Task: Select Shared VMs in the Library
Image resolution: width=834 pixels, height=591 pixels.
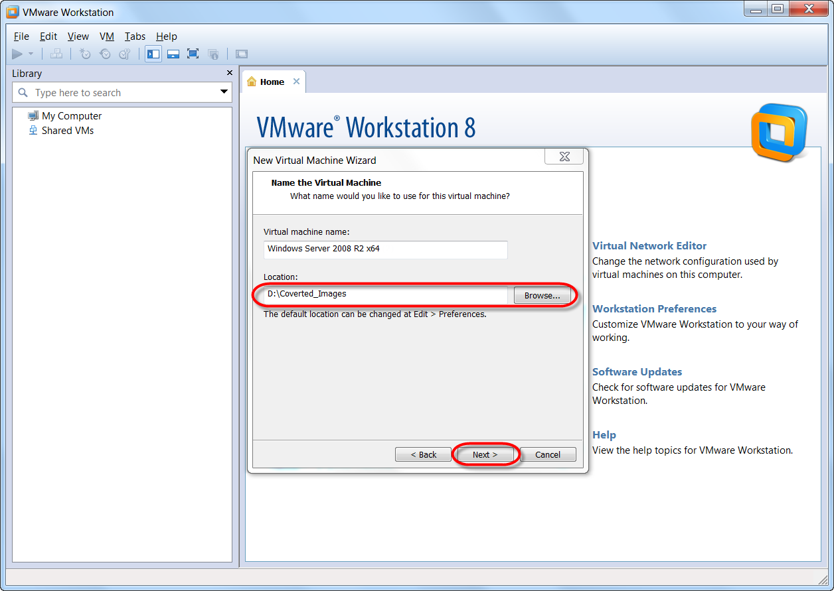Action: click(68, 131)
